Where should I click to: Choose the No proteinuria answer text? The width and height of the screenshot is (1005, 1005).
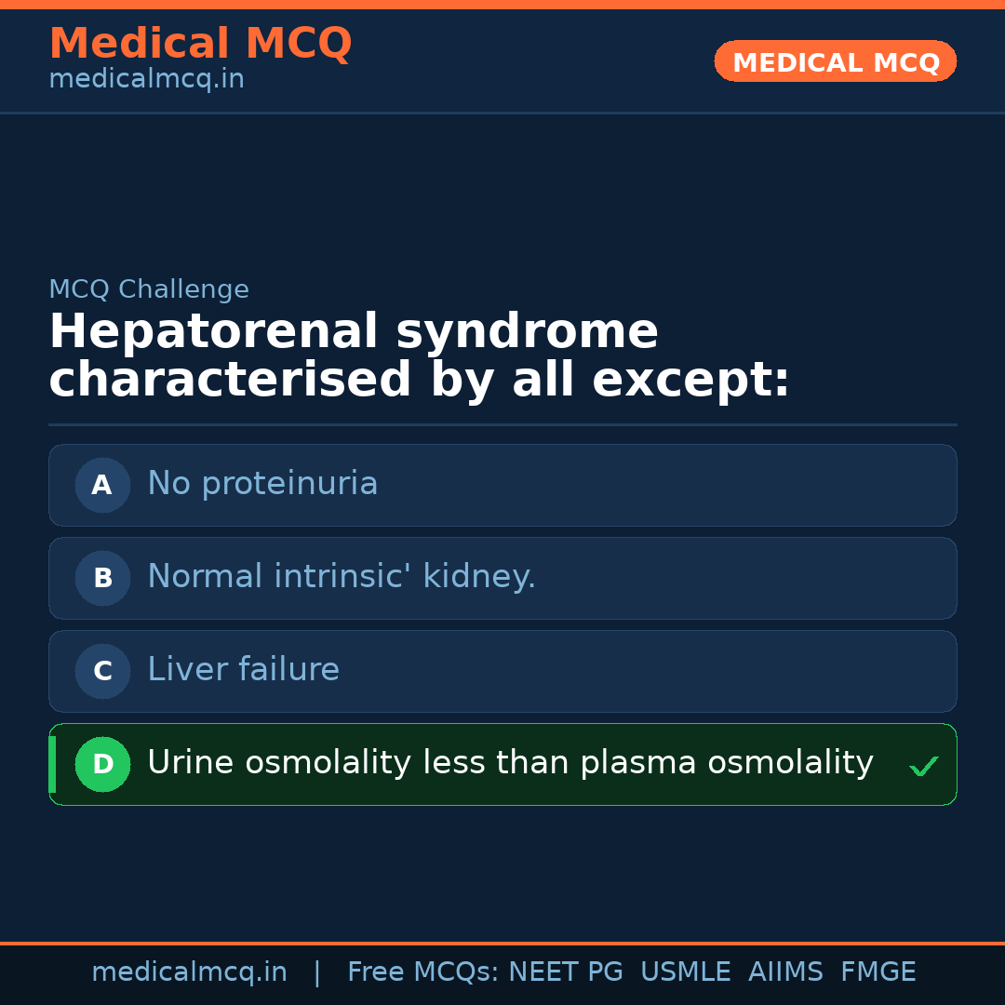pos(262,484)
